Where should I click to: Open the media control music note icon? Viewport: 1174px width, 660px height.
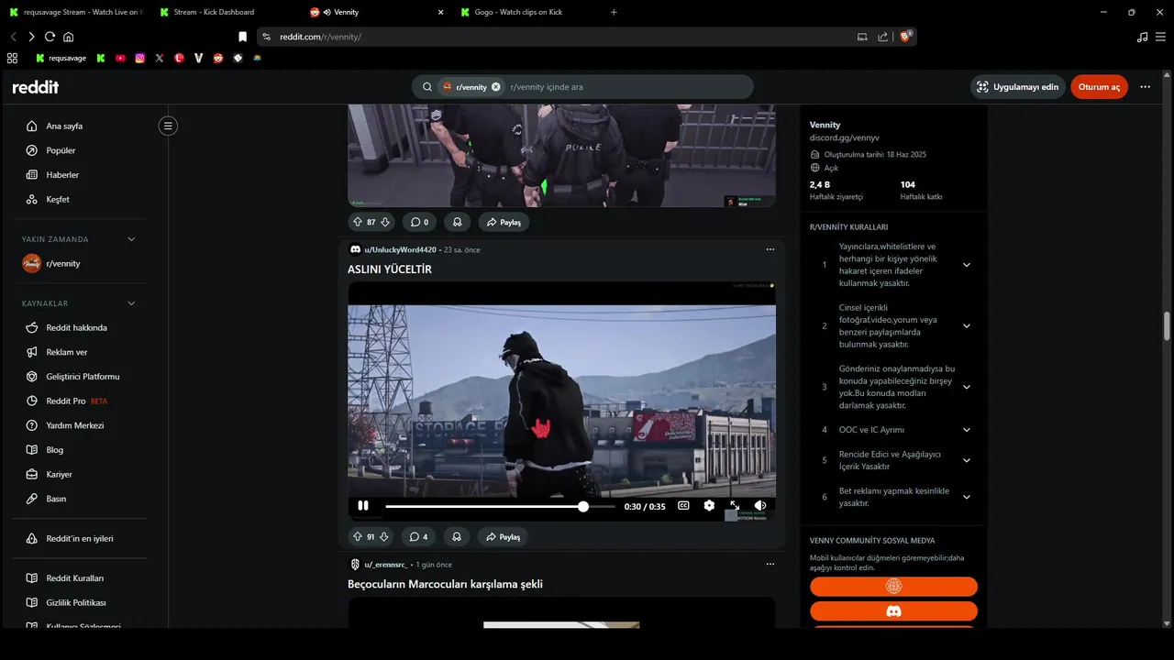click(1142, 37)
